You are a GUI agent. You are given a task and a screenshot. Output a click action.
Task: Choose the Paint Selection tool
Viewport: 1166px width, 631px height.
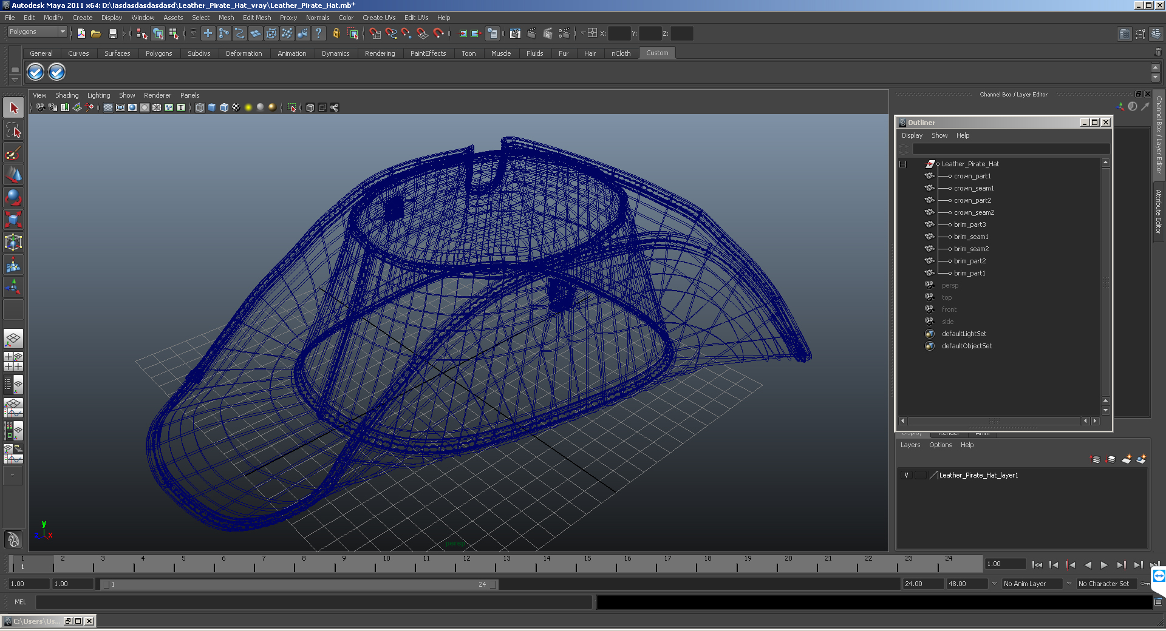click(x=13, y=153)
